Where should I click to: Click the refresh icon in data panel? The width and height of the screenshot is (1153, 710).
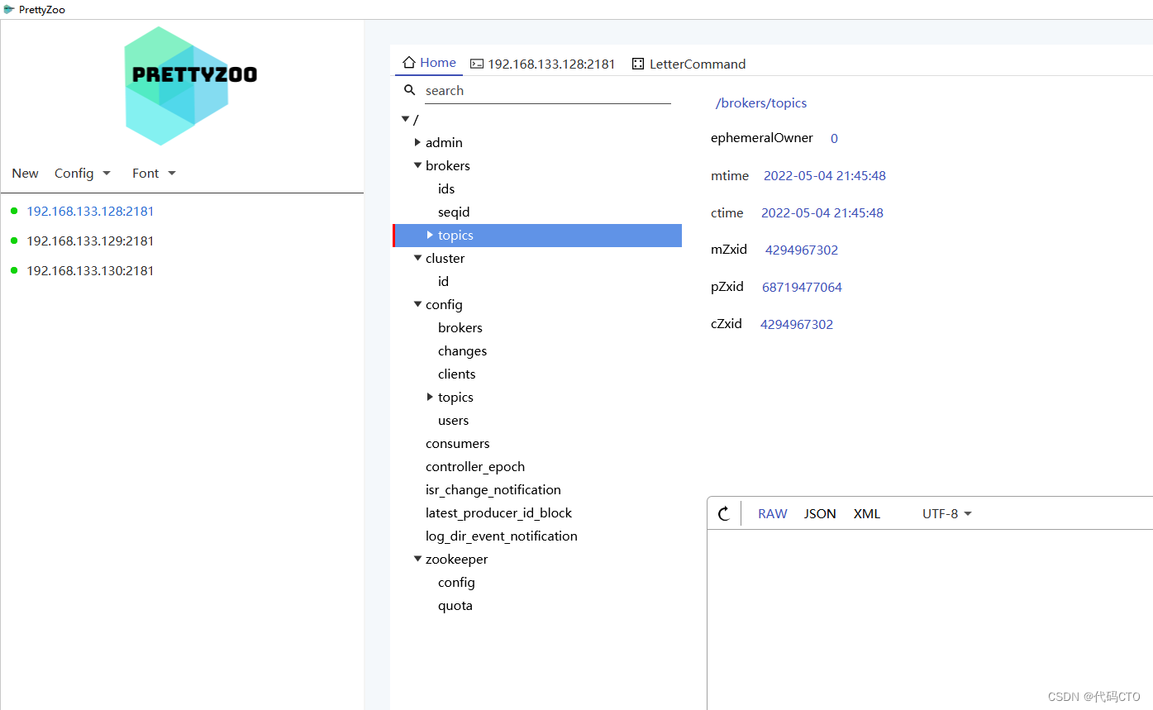724,514
